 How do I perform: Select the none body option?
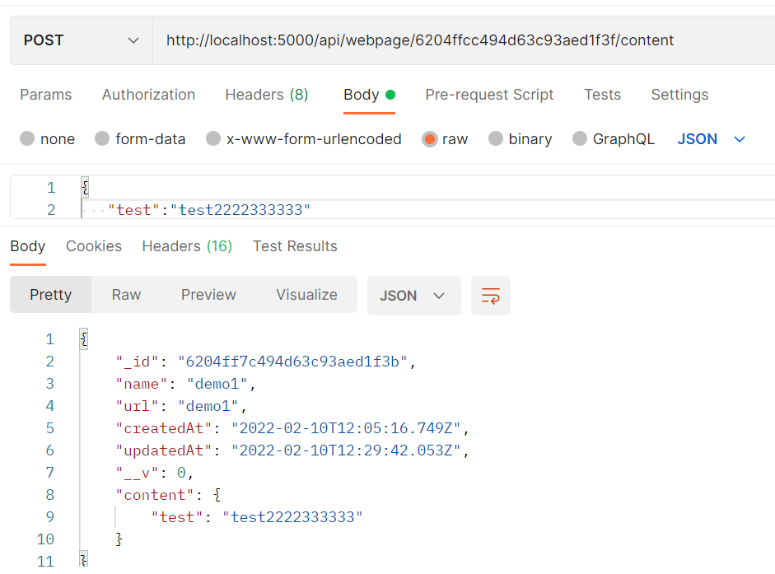pyautogui.click(x=47, y=139)
